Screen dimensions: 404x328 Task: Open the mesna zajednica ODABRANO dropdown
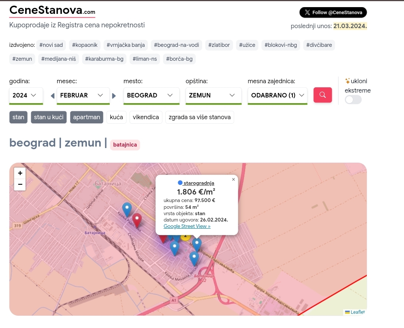277,95
